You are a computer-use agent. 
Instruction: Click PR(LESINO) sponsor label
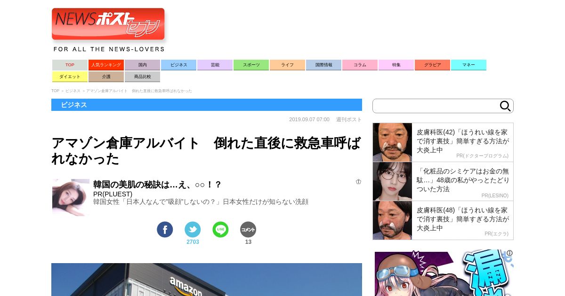click(x=495, y=195)
